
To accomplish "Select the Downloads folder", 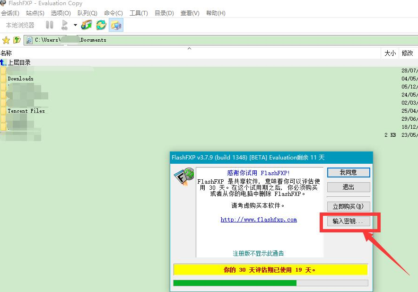I will click(x=20, y=79).
